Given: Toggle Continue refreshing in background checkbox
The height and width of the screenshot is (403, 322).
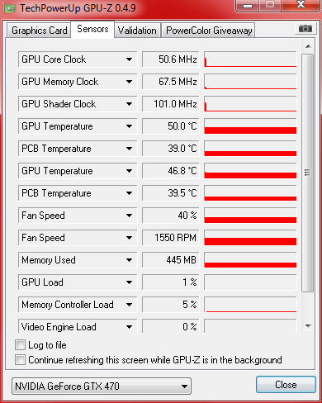Looking at the screenshot, I should coord(20,360).
